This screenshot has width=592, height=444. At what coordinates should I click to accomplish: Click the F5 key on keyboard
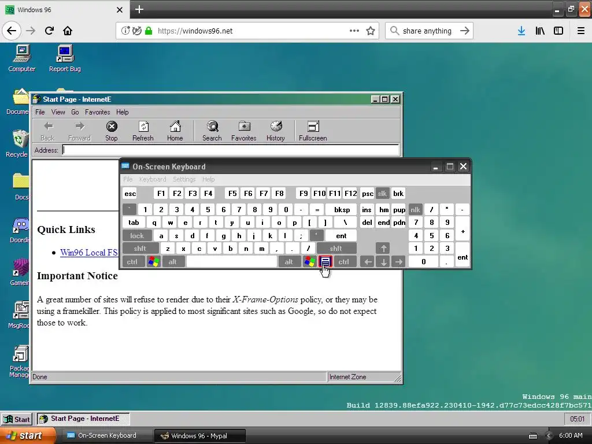tap(232, 193)
